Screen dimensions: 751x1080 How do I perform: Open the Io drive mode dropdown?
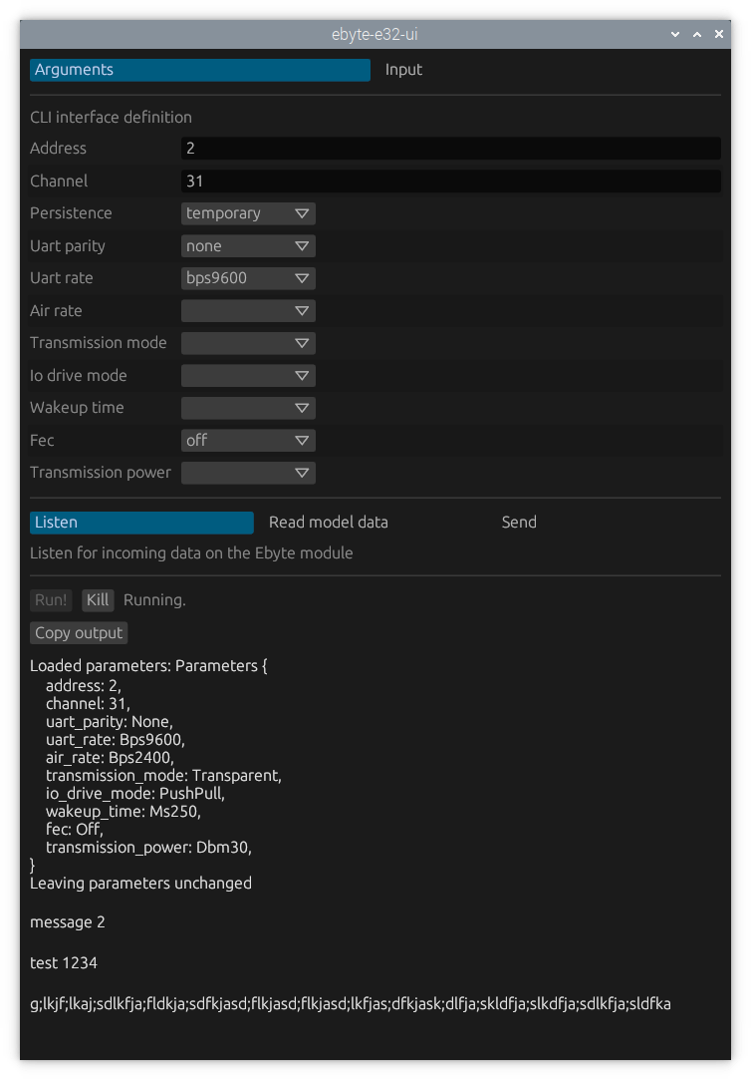[x=248, y=376]
